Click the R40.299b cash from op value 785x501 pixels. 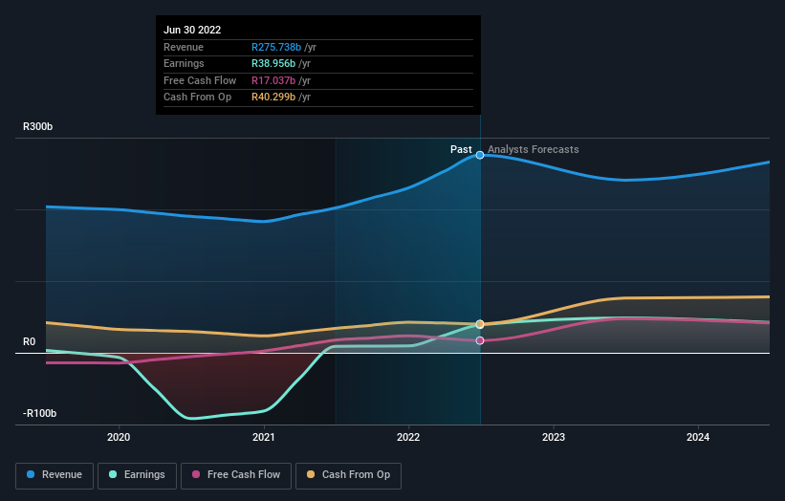tap(273, 98)
